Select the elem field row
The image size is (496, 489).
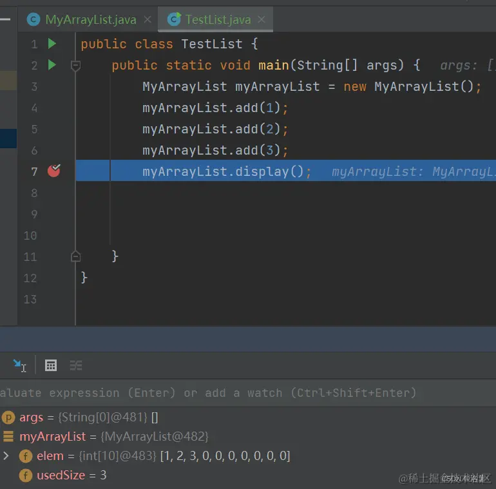tap(248, 455)
